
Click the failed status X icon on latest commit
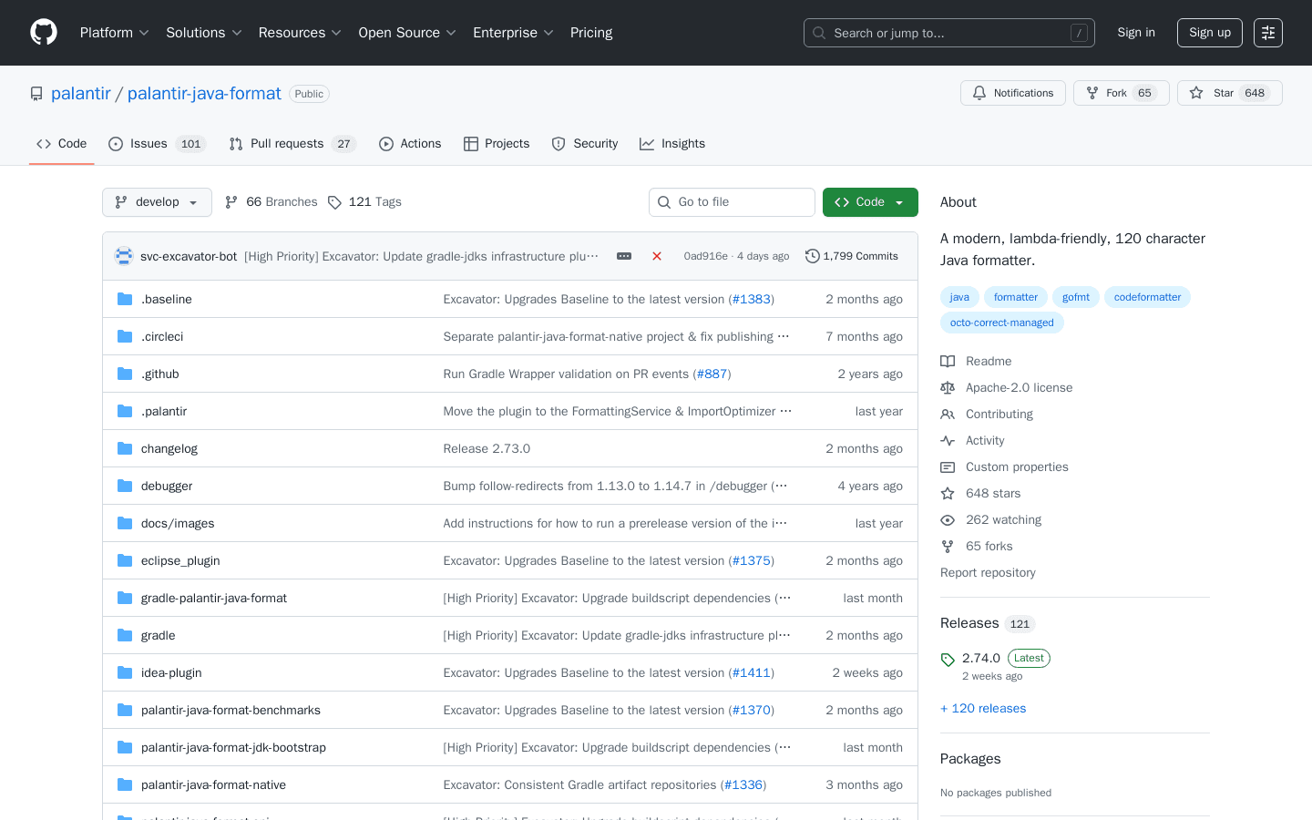657,256
